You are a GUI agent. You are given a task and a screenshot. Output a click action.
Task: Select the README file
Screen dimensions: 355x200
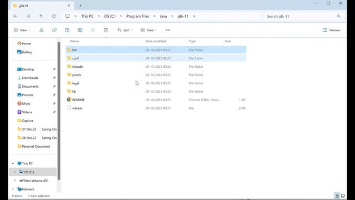coord(156,100)
